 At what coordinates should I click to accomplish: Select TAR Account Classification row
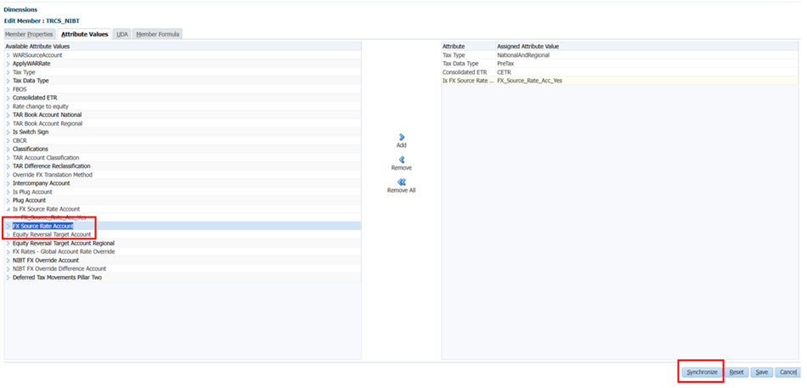click(x=183, y=157)
